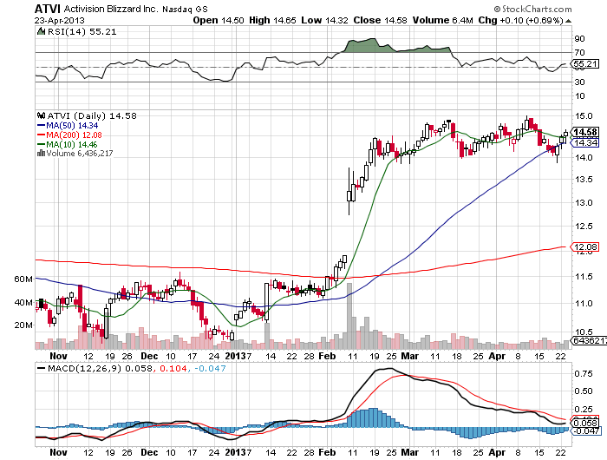Screen dimensions: 607x460
Task: Click the 'Dec' label under price chart
Action: pos(149,356)
